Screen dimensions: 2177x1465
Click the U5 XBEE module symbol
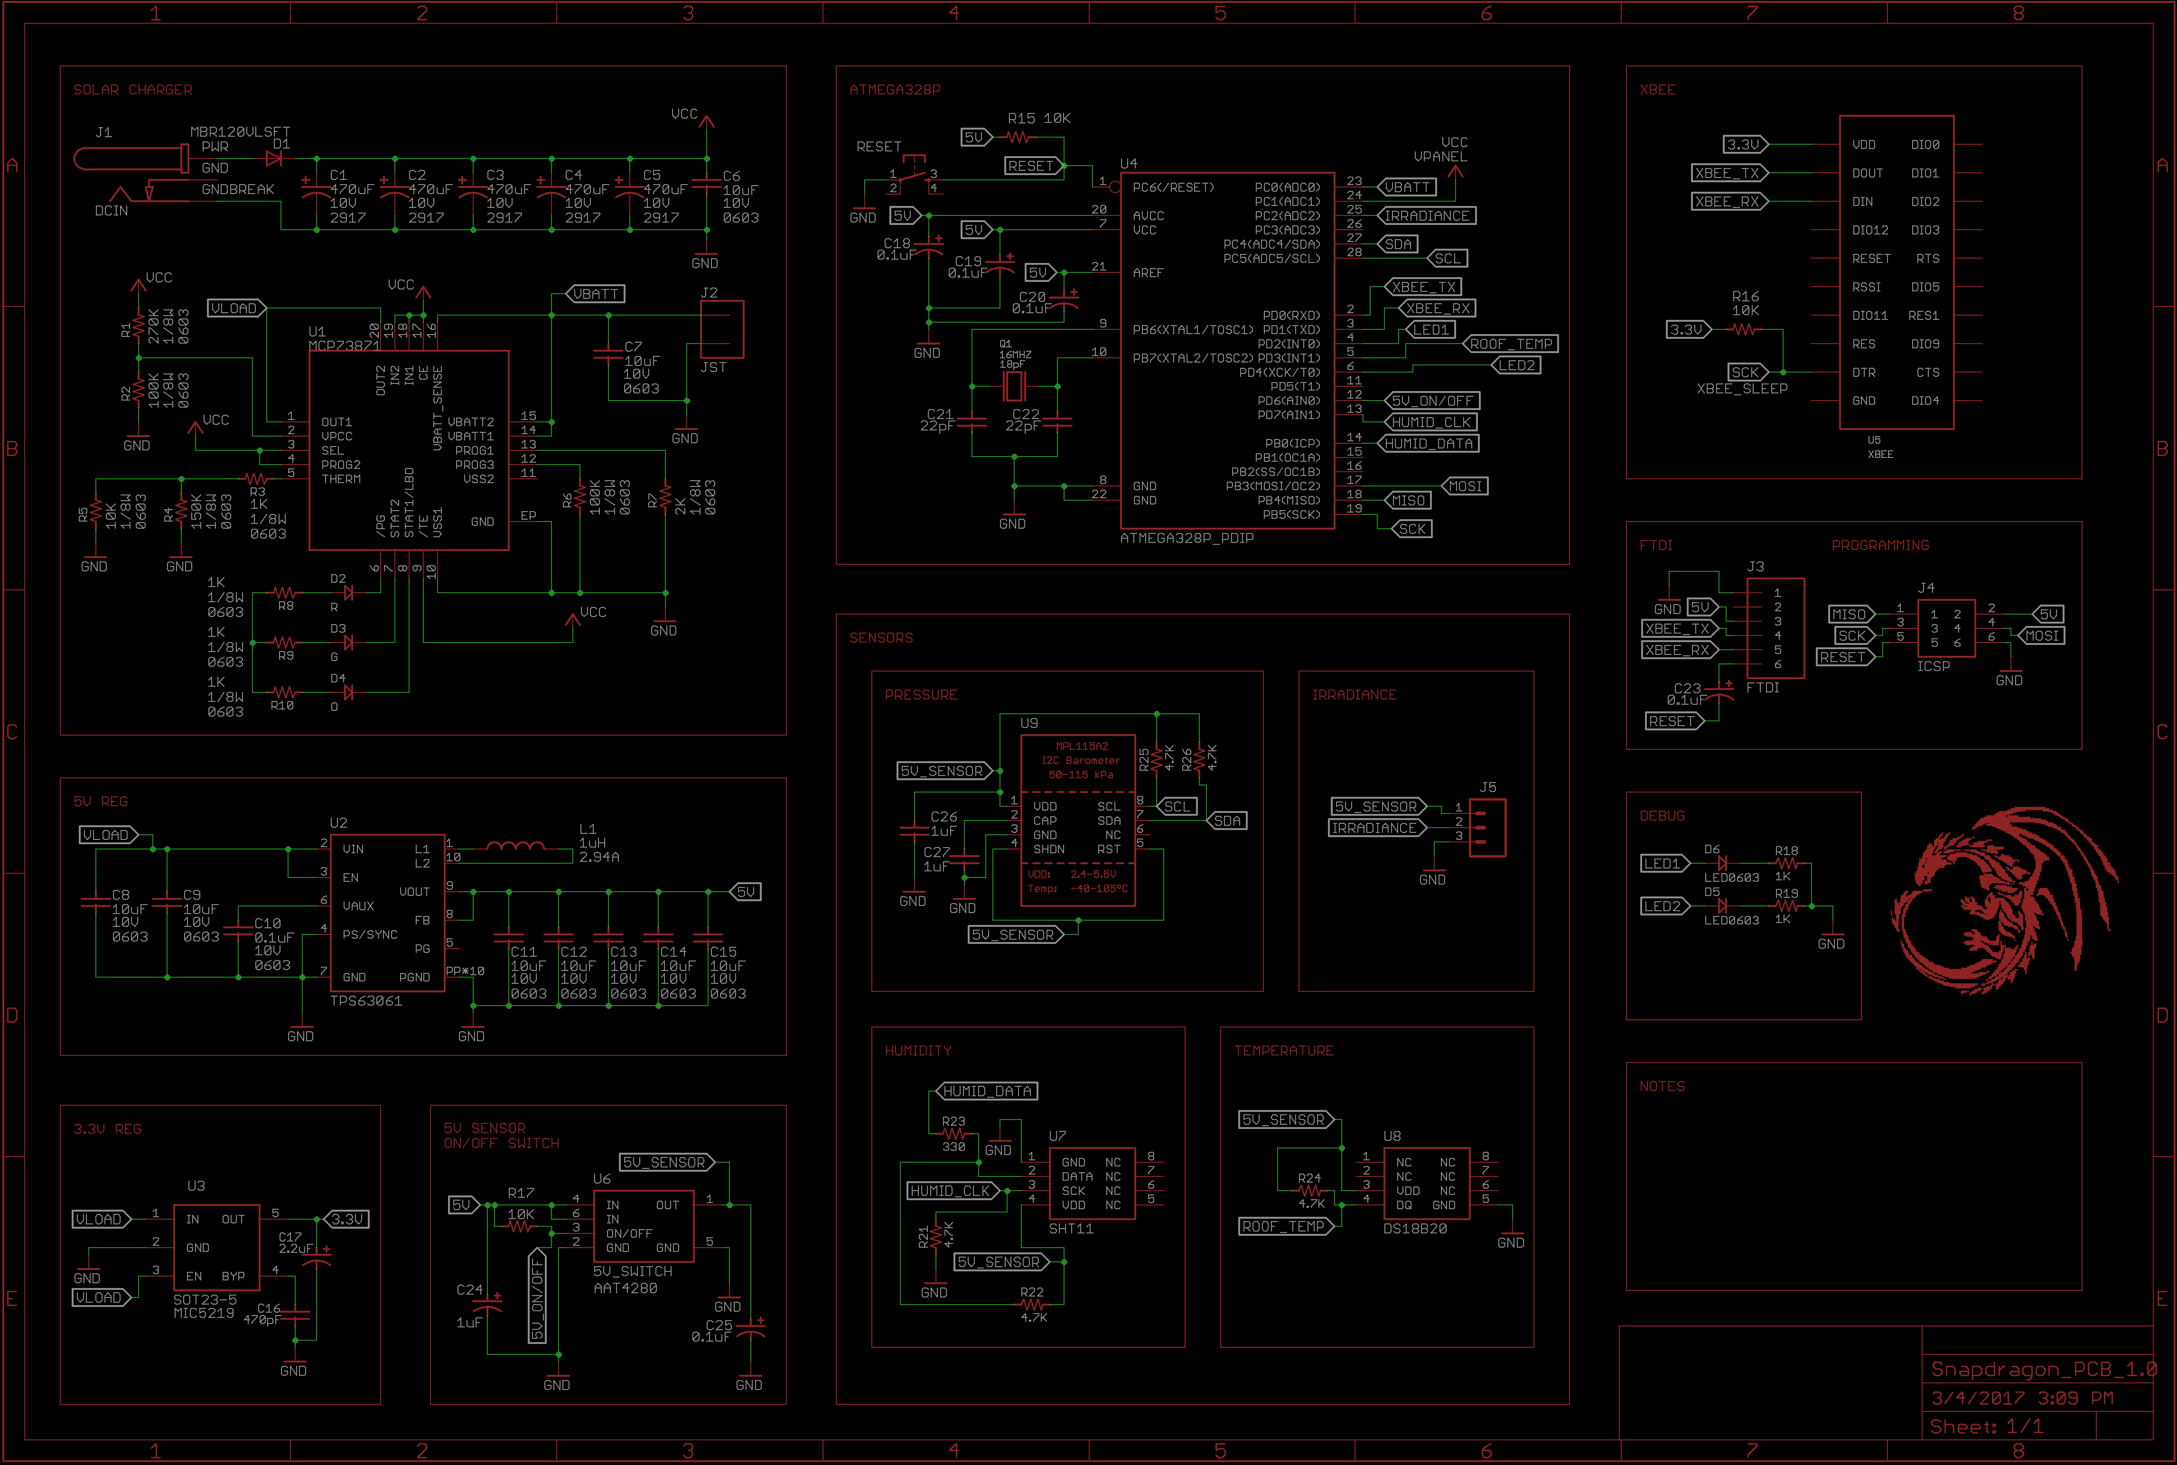[1896, 272]
